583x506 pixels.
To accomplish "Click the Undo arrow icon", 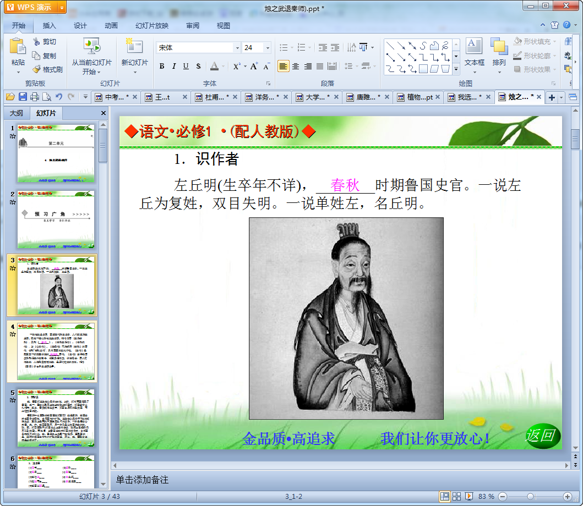I will click(59, 97).
